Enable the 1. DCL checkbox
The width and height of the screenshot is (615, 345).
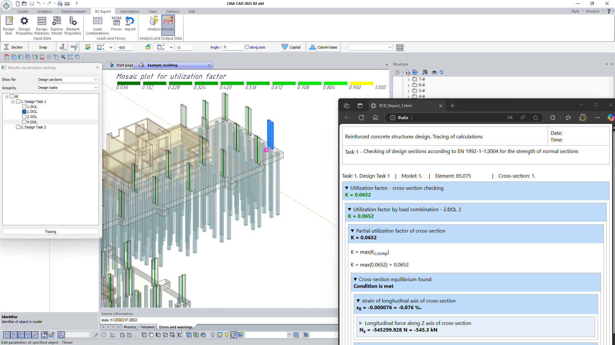[x=24, y=107]
